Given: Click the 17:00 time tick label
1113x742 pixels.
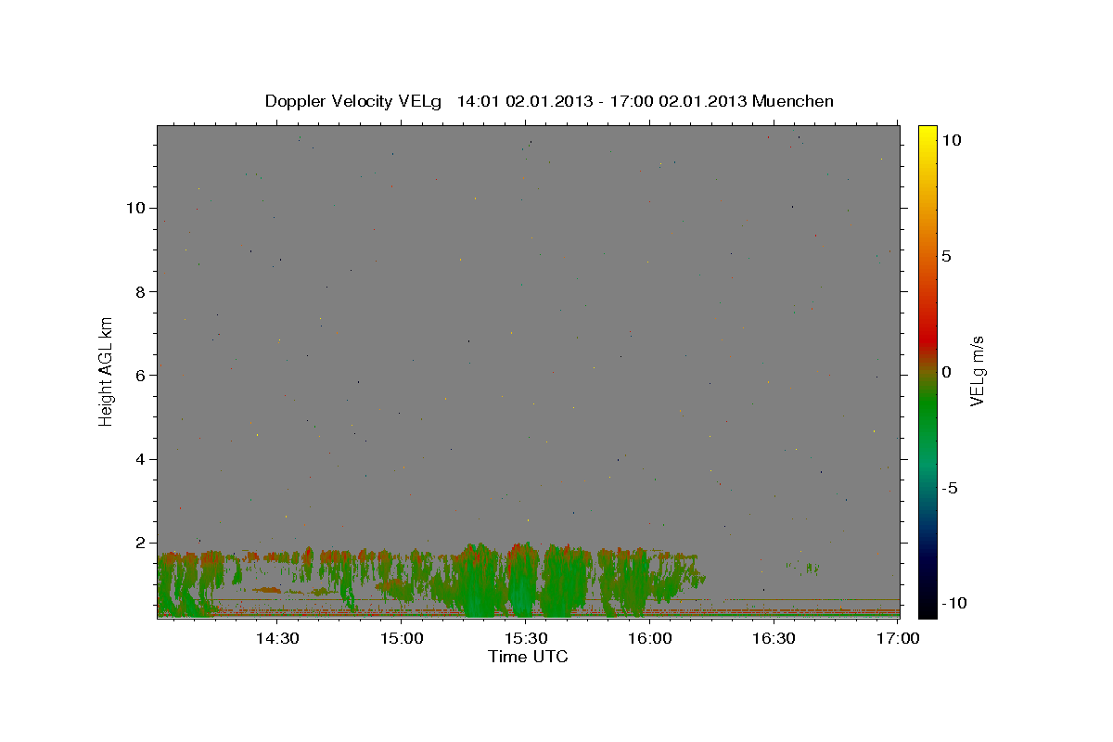Looking at the screenshot, I should click(898, 638).
